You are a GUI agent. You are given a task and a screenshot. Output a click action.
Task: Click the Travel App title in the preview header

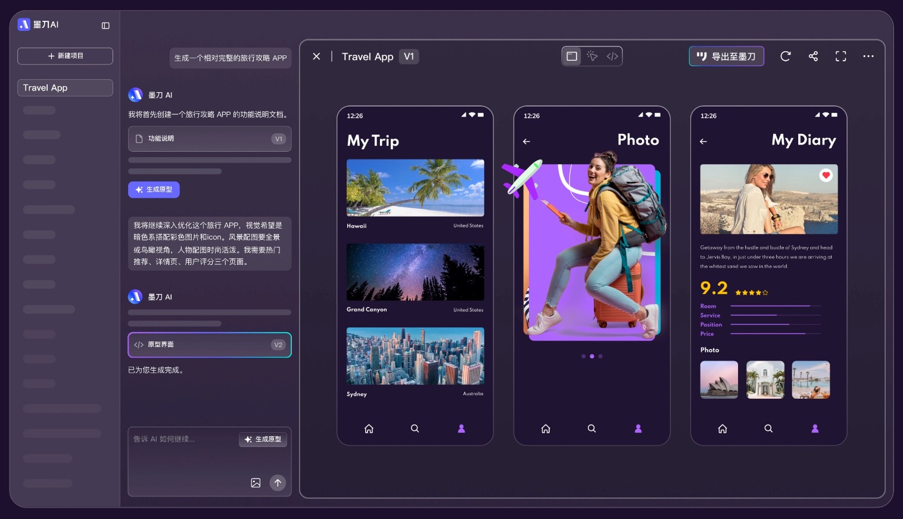click(368, 57)
